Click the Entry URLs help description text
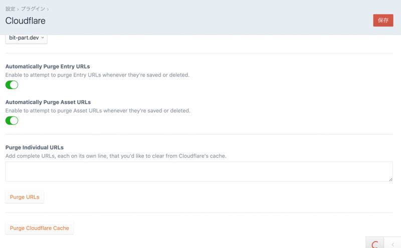 click(97, 75)
